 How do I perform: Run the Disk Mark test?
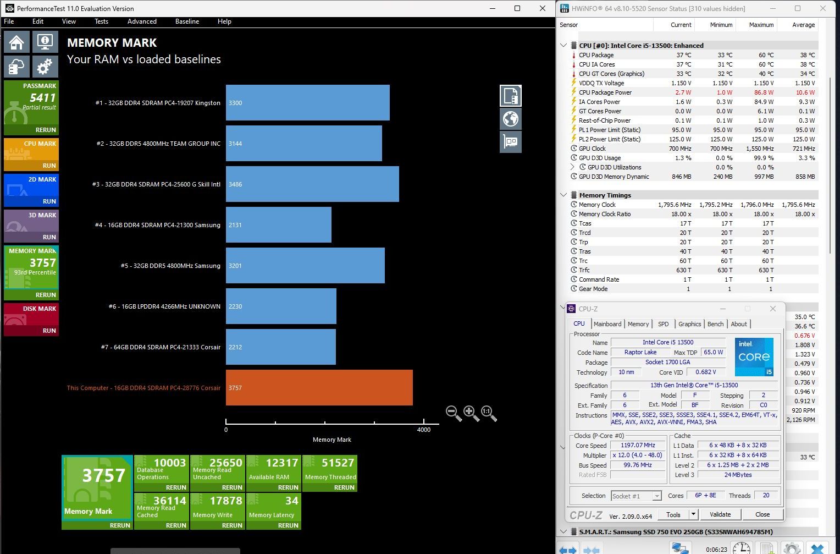pyautogui.click(x=49, y=331)
